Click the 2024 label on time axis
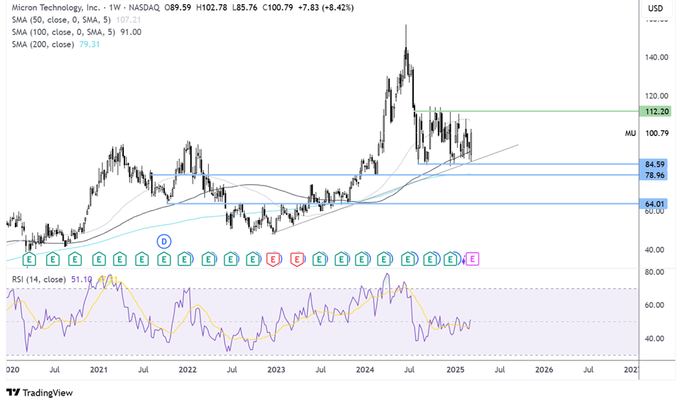 pos(365,370)
